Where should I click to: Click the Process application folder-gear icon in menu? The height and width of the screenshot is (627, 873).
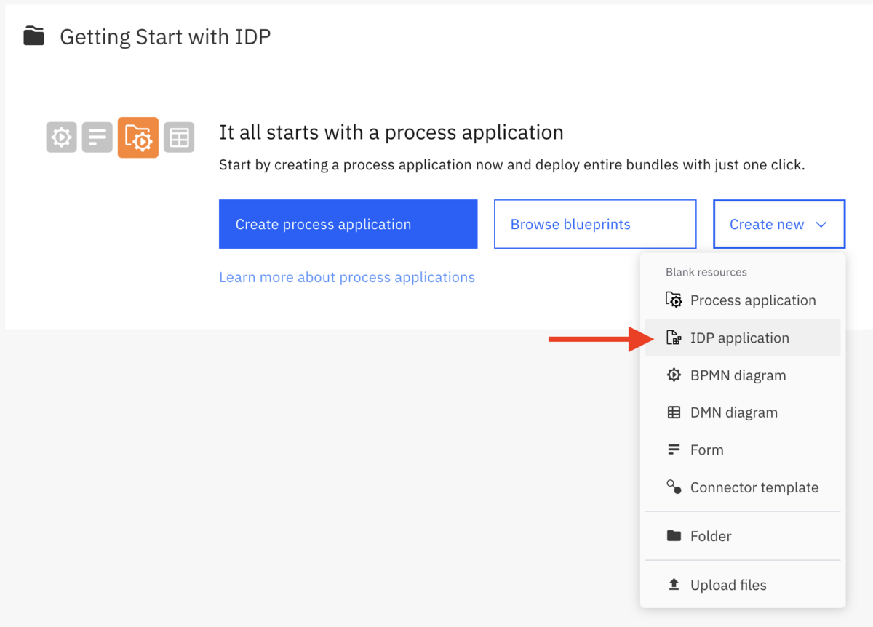coord(674,300)
